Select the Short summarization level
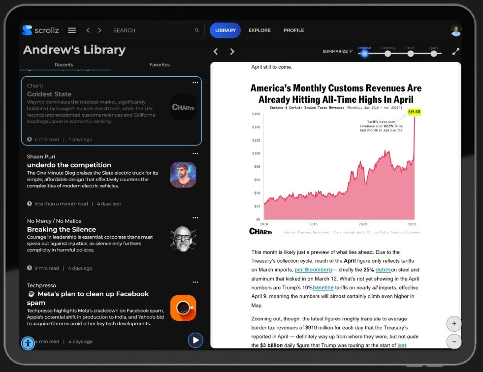The image size is (483, 372). [x=411, y=53]
